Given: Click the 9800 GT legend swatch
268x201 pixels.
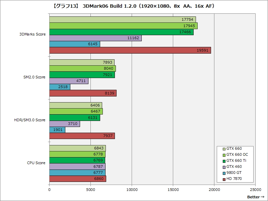Looking at the screenshot, I should 224,173.
